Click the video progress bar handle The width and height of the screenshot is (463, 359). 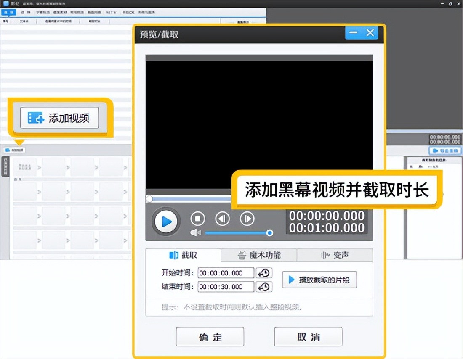149,199
